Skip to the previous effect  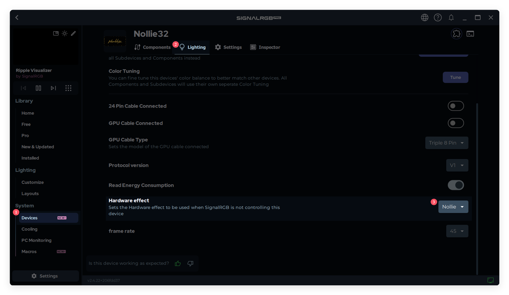click(x=23, y=88)
